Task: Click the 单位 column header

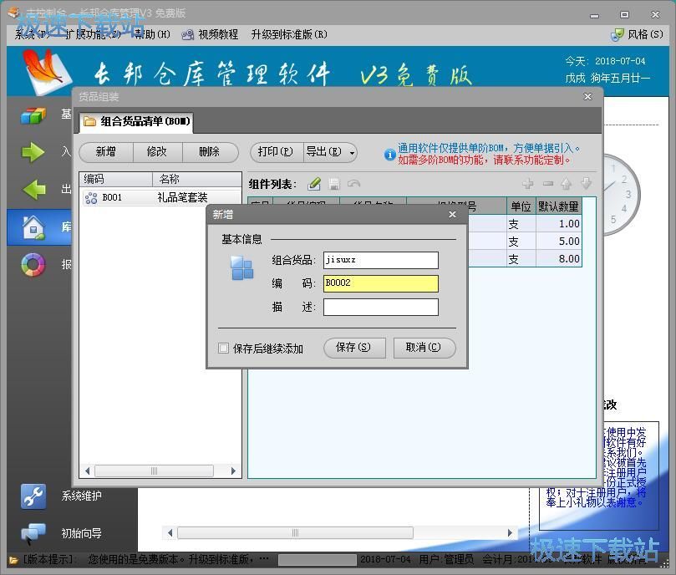Action: 521,206
